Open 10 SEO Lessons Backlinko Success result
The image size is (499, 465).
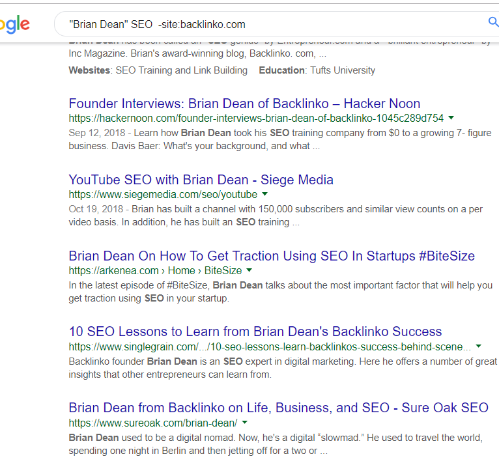coord(255,331)
